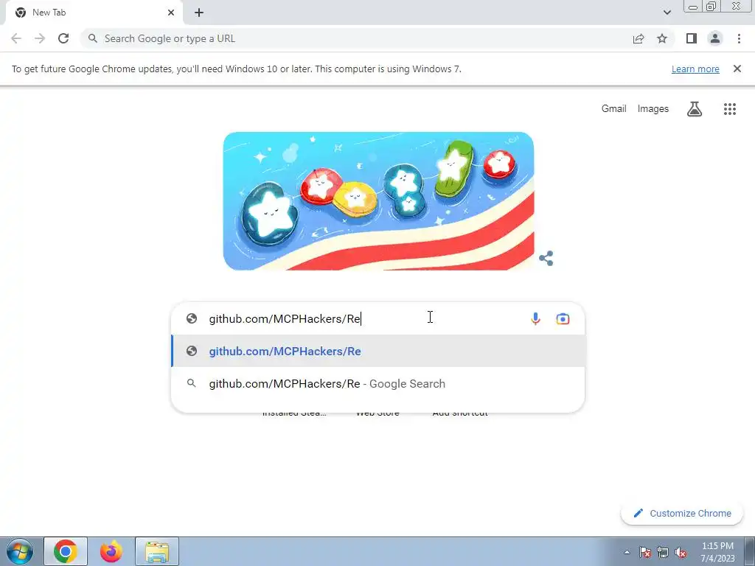Image resolution: width=755 pixels, height=566 pixels.
Task: Focus the address bar URL field
Action: pyautogui.click(x=356, y=38)
